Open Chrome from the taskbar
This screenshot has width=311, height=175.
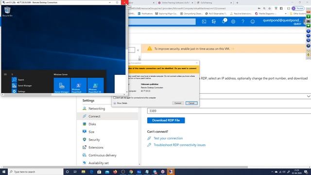[x=131, y=172]
